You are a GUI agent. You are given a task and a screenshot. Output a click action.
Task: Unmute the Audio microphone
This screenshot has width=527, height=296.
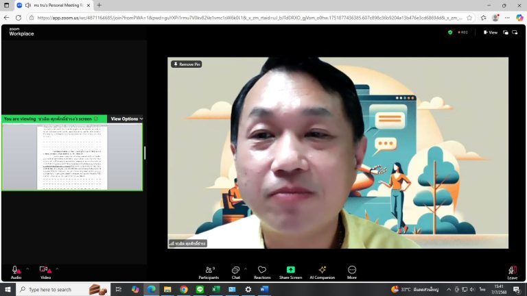(16, 273)
